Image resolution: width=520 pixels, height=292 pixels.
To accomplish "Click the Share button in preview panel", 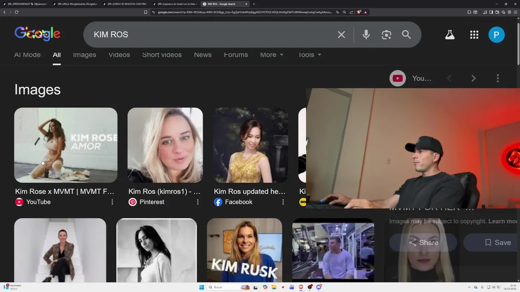I will pyautogui.click(x=423, y=243).
